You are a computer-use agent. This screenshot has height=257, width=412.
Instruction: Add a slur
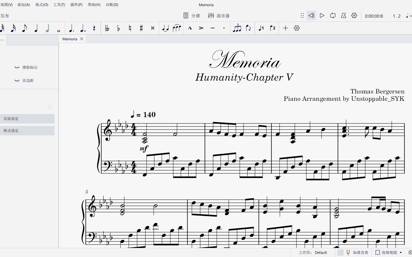coord(177,28)
